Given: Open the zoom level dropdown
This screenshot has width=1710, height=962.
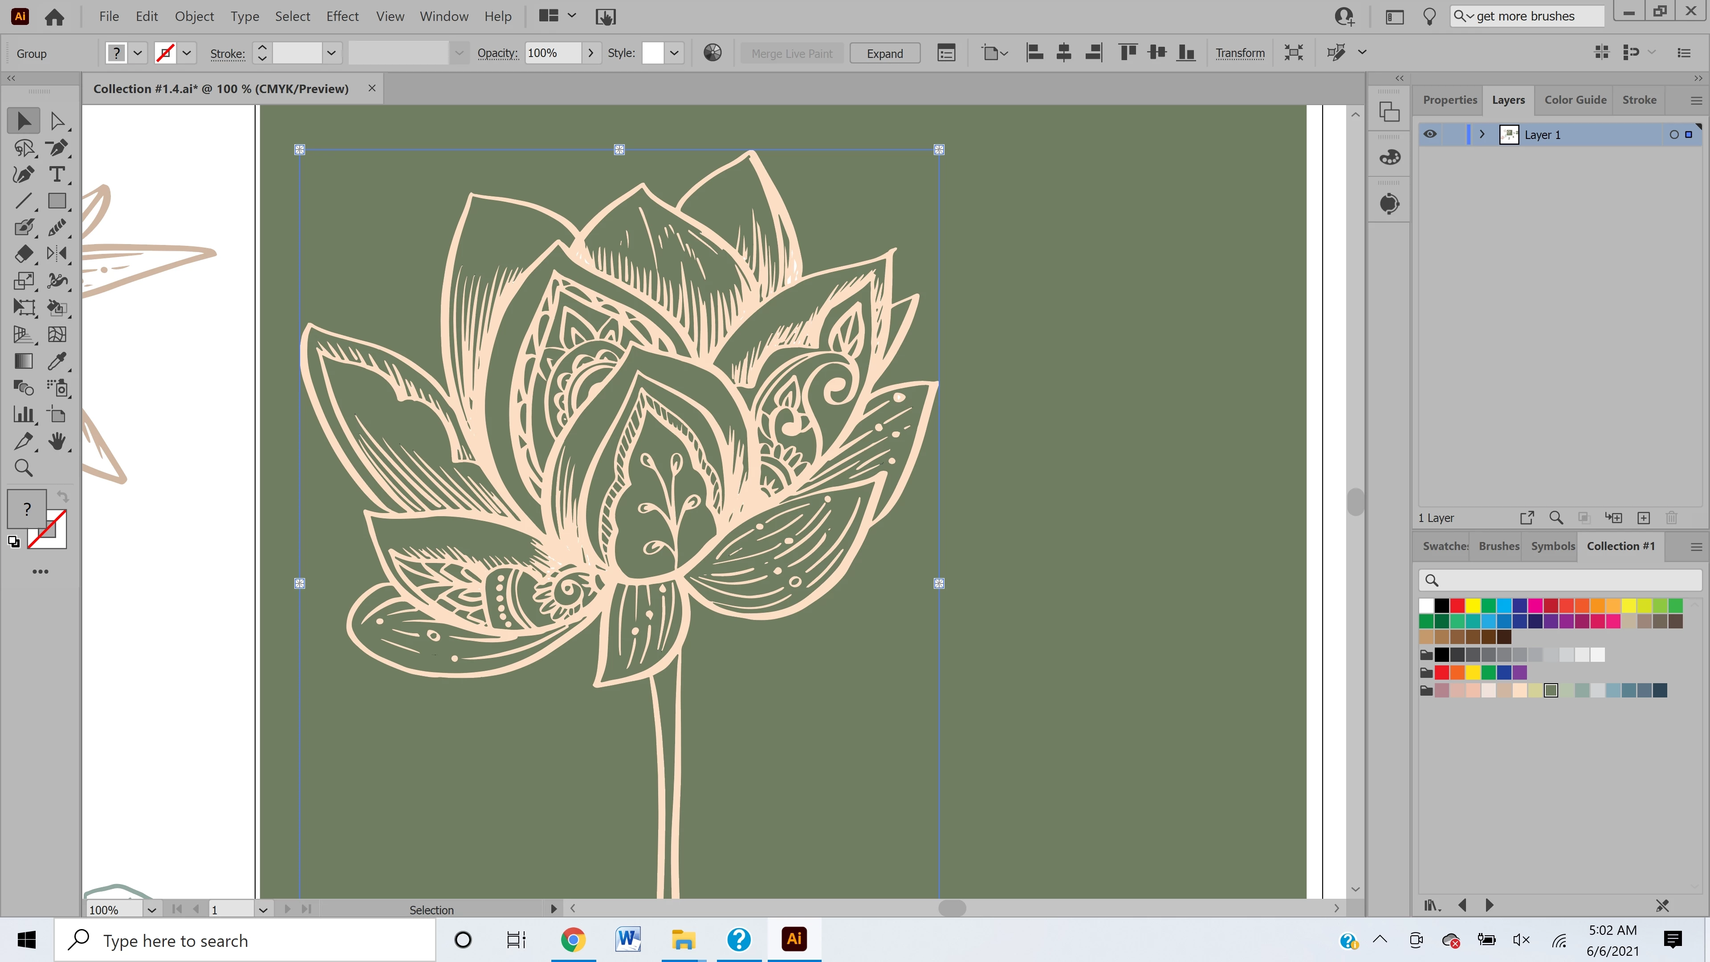Looking at the screenshot, I should pos(151,909).
